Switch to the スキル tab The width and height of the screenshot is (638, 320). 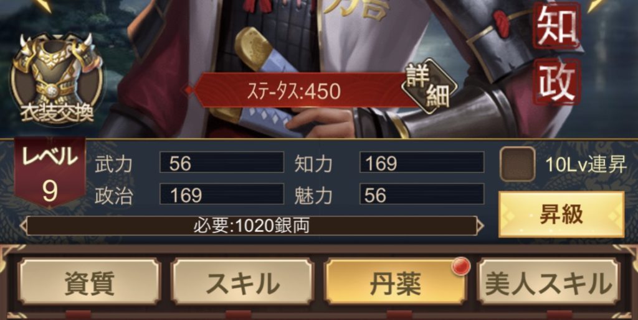[242, 281]
